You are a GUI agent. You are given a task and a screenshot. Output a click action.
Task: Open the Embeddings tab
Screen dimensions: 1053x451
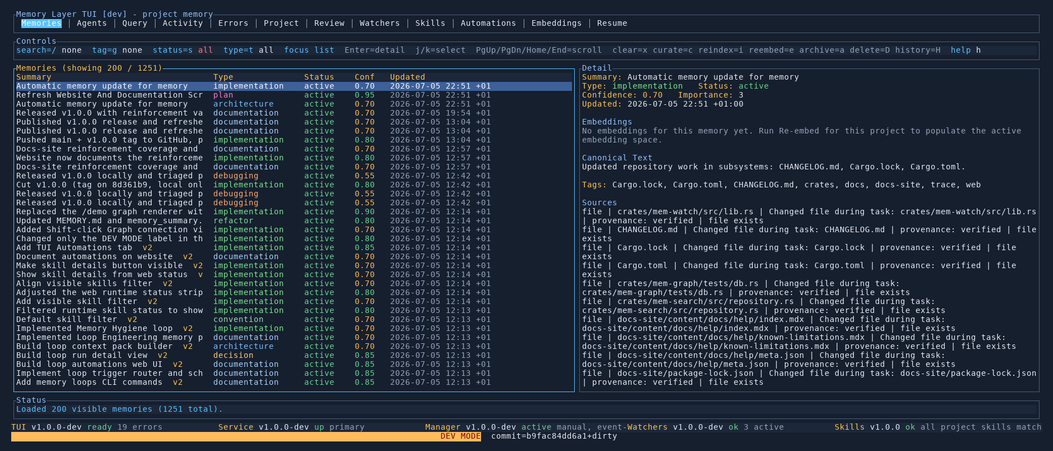coord(556,23)
